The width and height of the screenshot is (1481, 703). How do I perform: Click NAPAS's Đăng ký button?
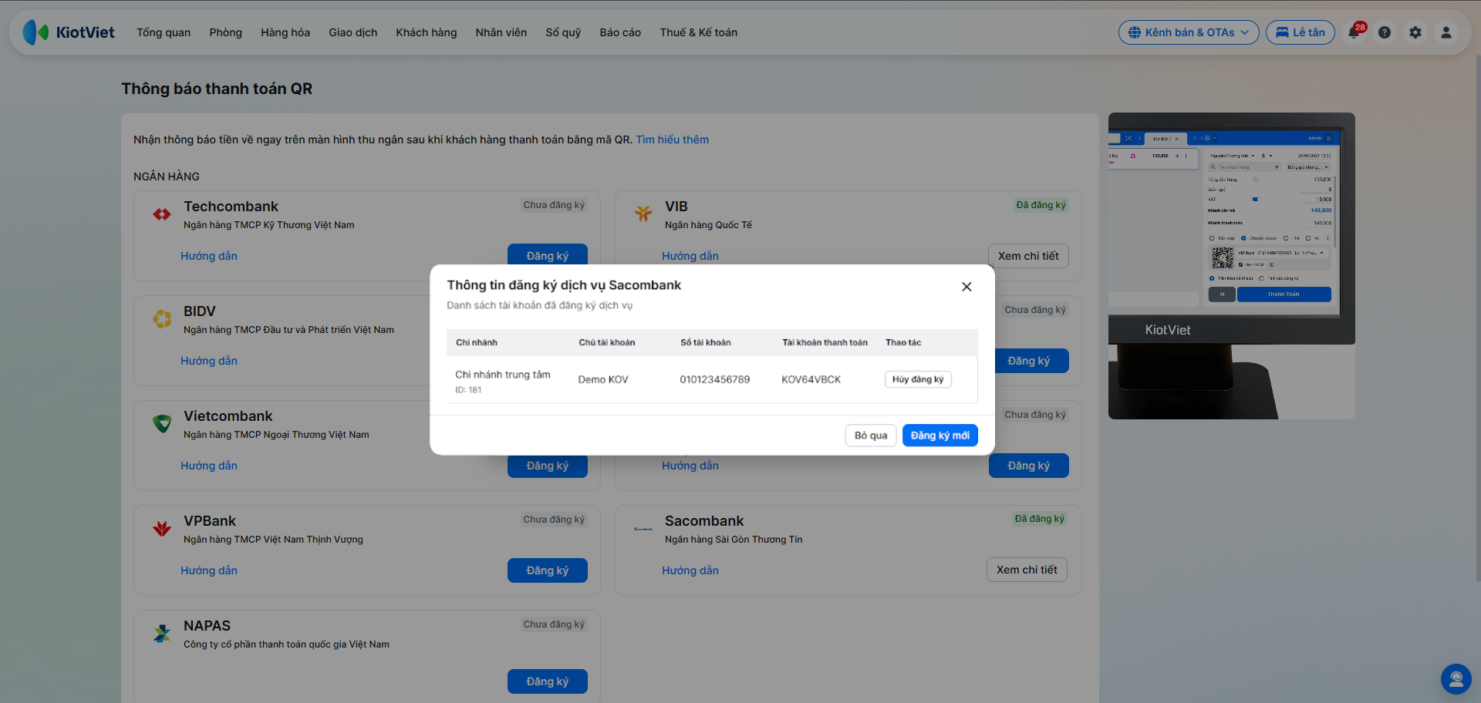click(548, 681)
